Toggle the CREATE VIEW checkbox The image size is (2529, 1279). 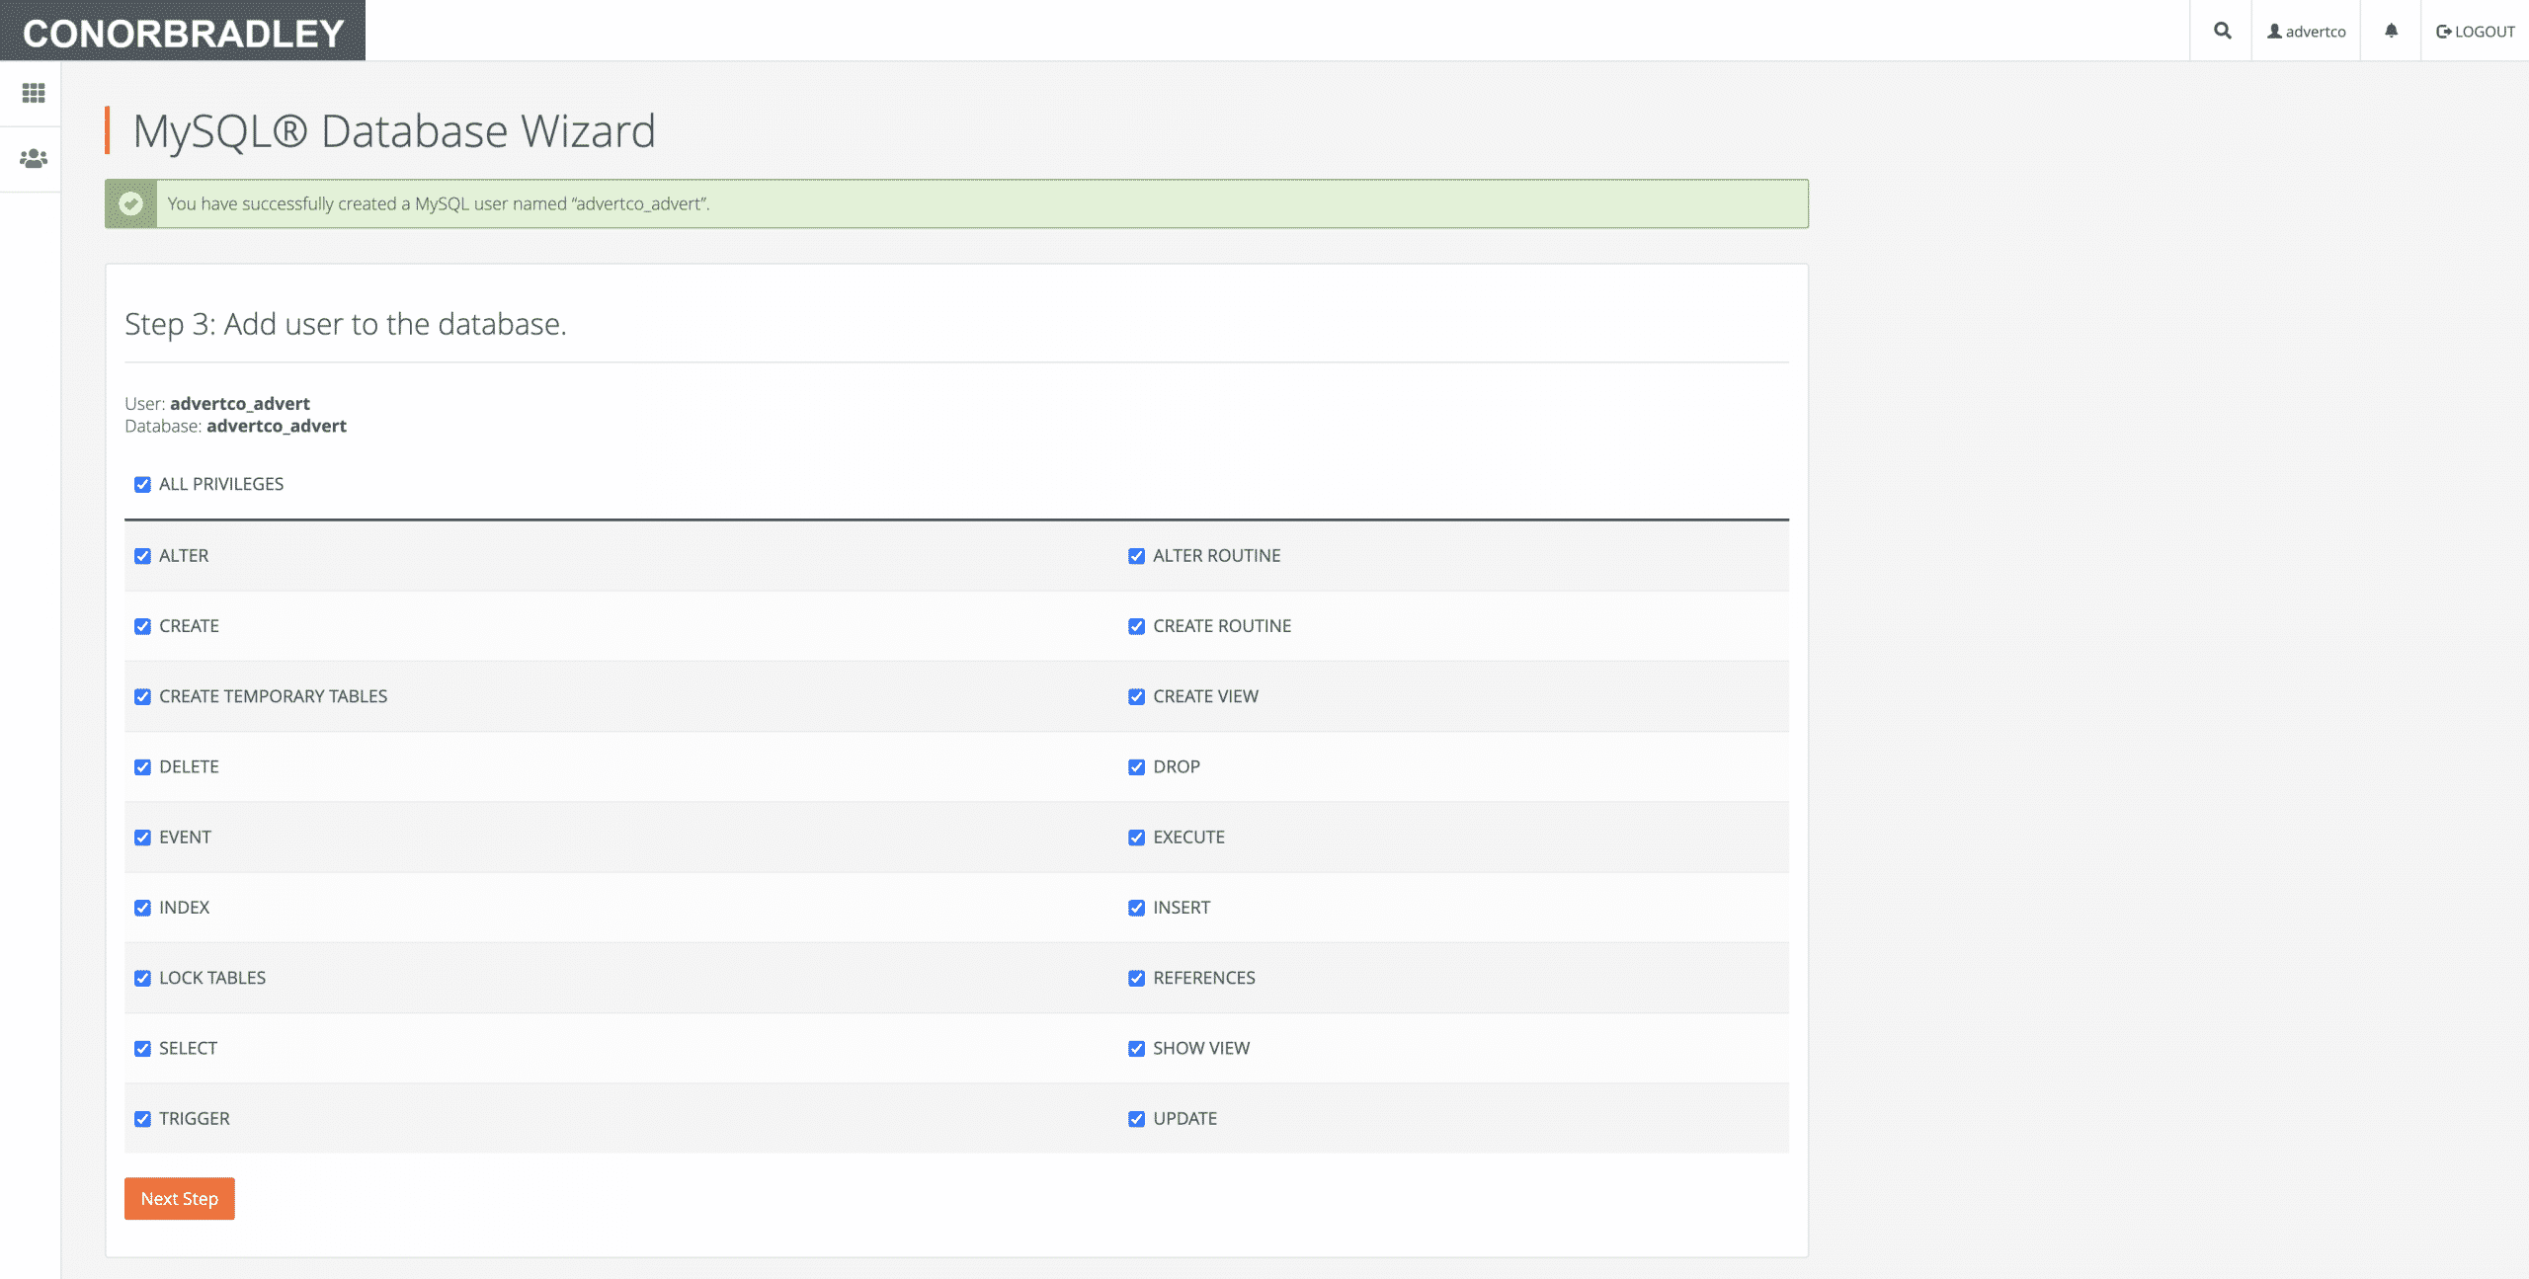tap(1137, 696)
